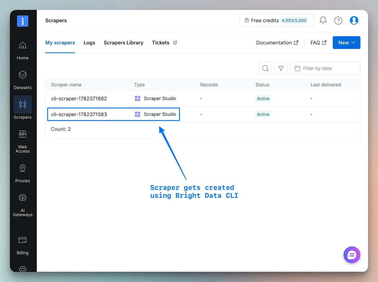Click the help question mark icon
Screen dimensions: 378x282
(x=338, y=20)
